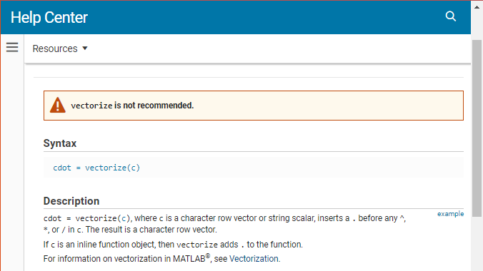Click 'The result is a character row vector' sentence
Viewport: 483px width, 271px height.
point(151,230)
